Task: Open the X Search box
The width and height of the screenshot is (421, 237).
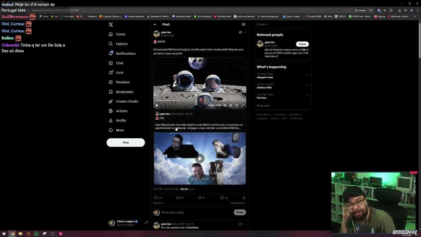Action: pos(283,24)
